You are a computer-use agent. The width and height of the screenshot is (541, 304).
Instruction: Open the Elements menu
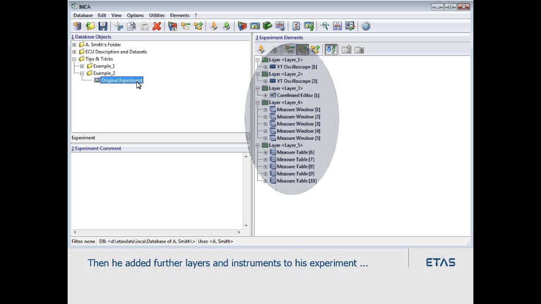click(180, 16)
